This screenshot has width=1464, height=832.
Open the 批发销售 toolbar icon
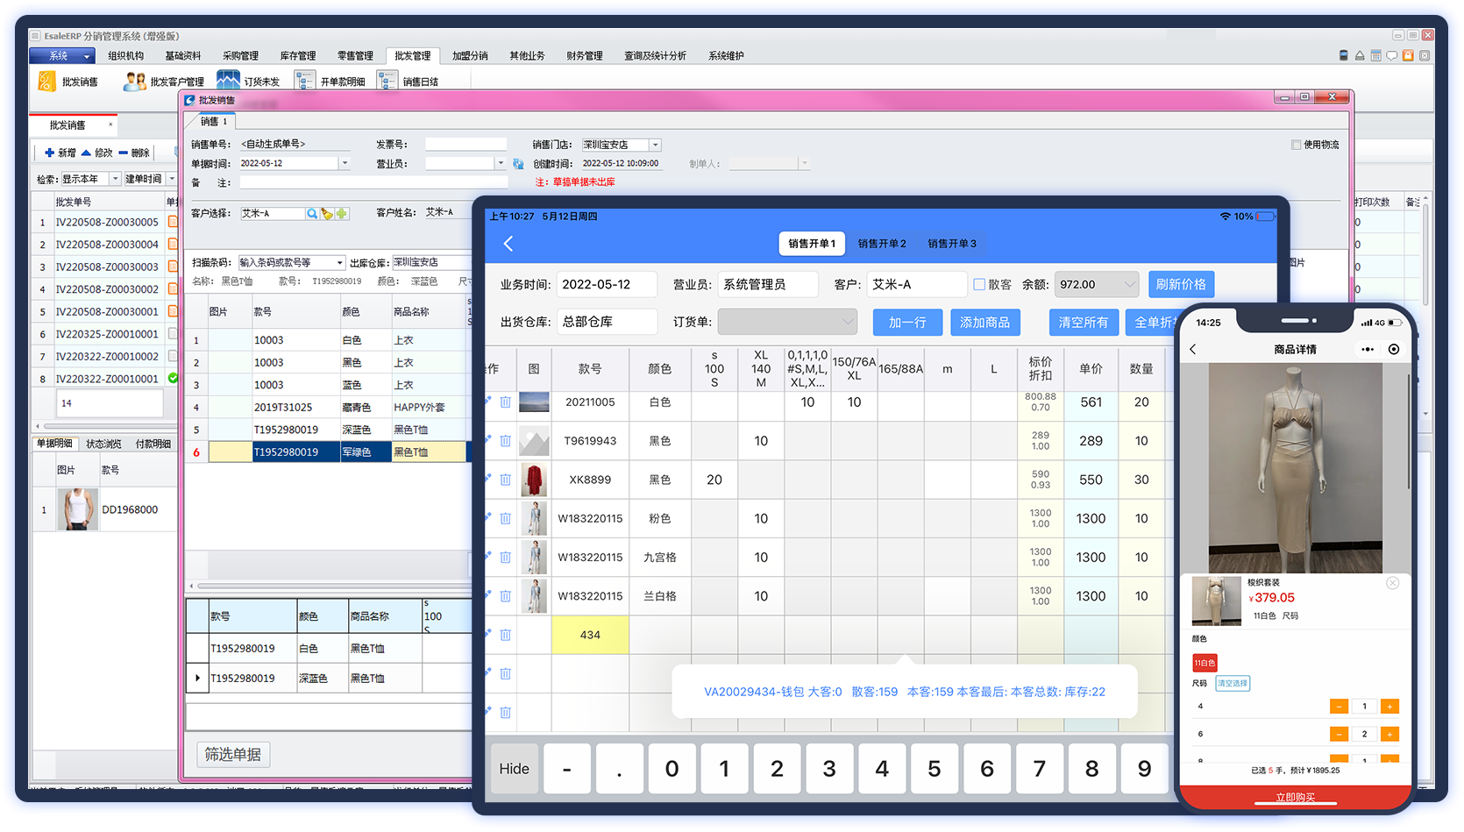pyautogui.click(x=46, y=82)
